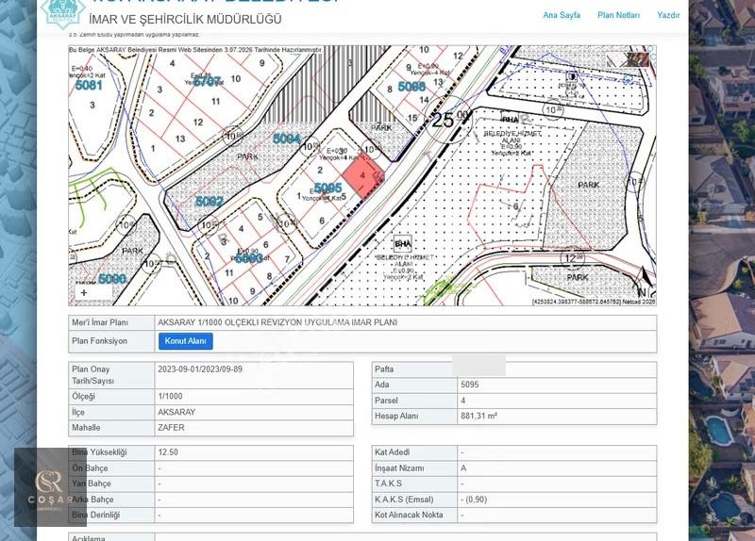Click block label 5092 on map
The image size is (755, 541).
[x=210, y=201]
